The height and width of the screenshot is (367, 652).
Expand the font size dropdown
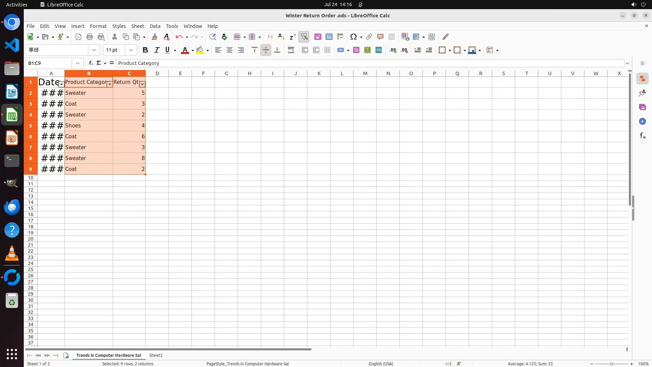[131, 50]
